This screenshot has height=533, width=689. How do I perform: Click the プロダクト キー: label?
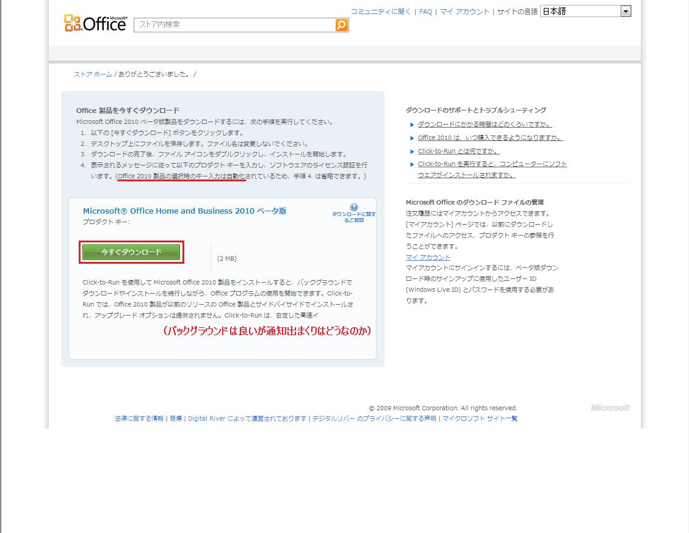click(x=106, y=222)
